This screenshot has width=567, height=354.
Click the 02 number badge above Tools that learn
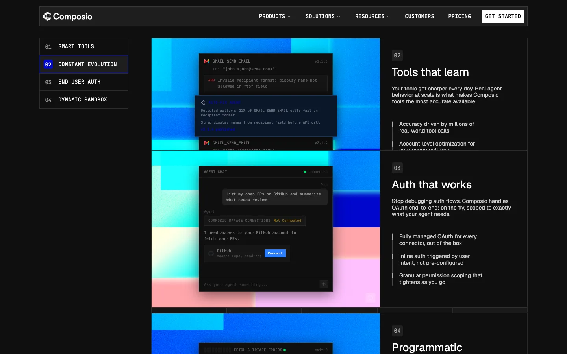click(397, 55)
